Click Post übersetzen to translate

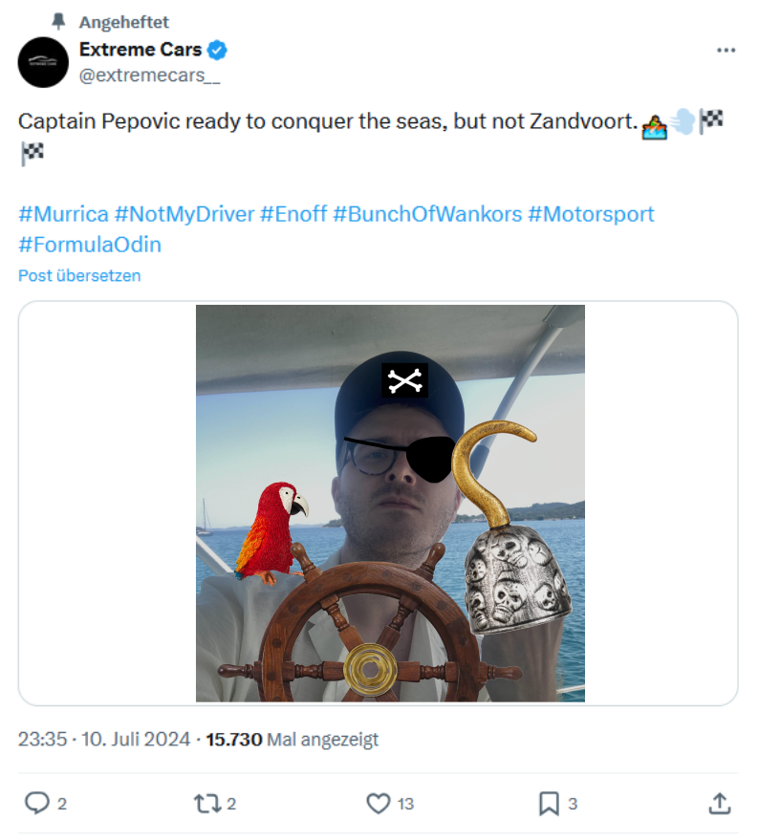(79, 275)
